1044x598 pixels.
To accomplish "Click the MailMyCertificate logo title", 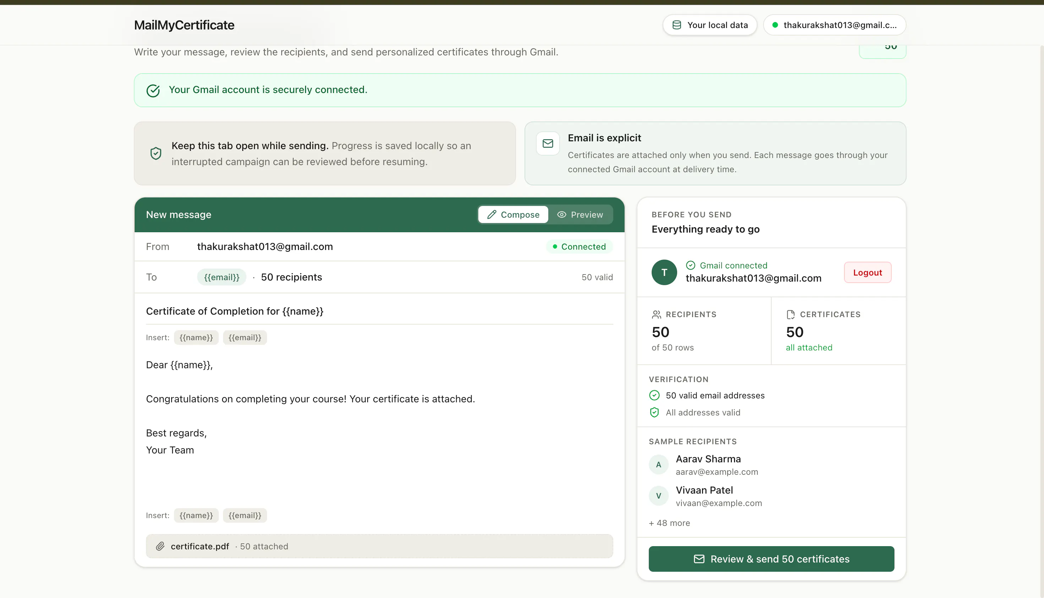I will coord(184,25).
